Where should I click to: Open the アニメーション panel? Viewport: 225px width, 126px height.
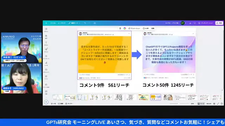(x=134, y=28)
